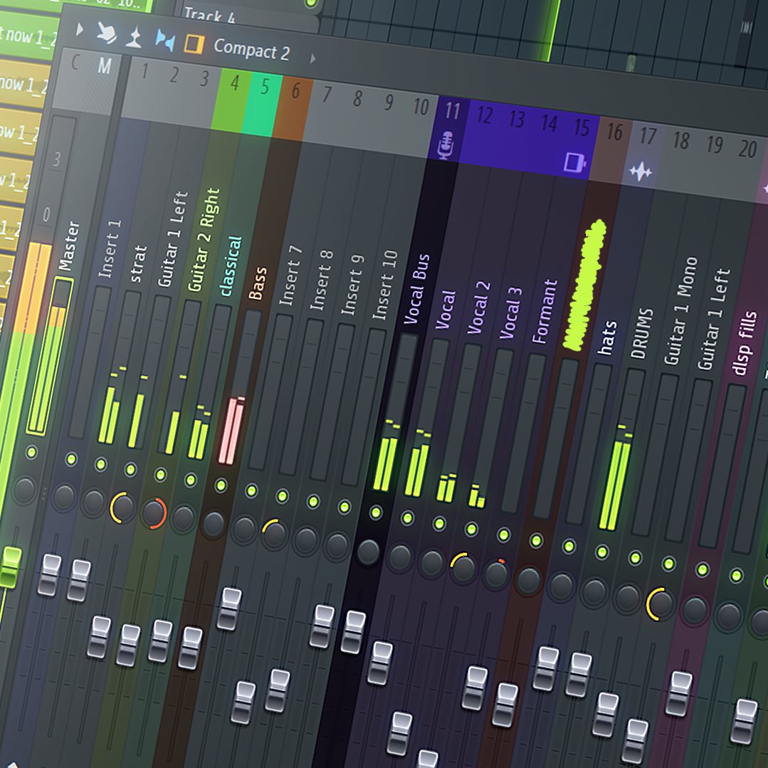Toggle the mute LED on the DRUMS track
Viewport: 768px width, 768px height.
coord(635,557)
